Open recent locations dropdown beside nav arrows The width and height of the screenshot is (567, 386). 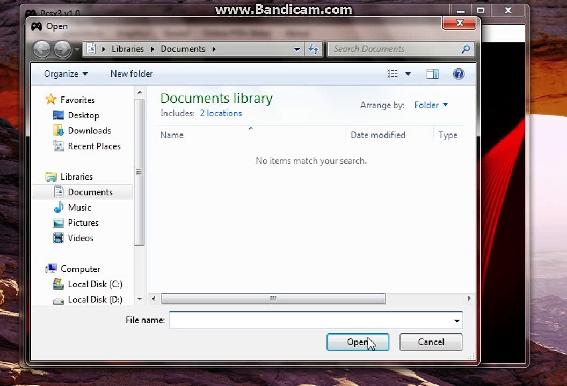click(x=76, y=49)
